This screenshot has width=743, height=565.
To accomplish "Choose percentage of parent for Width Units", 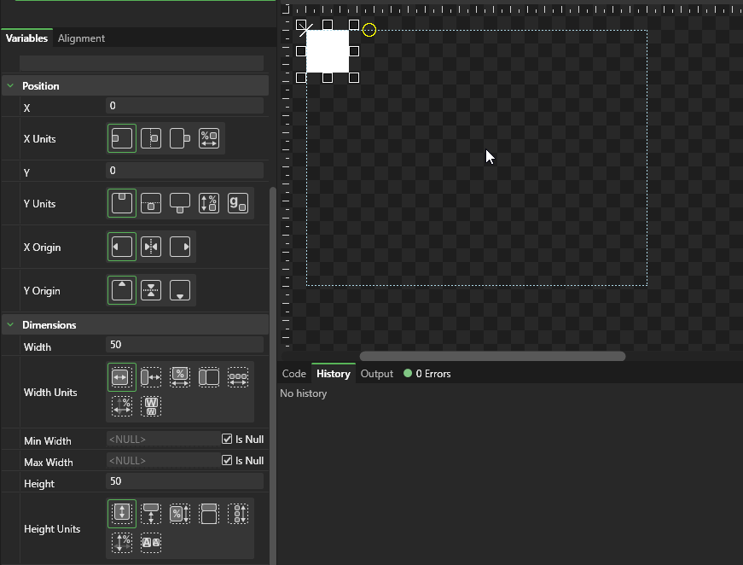I will (x=180, y=376).
